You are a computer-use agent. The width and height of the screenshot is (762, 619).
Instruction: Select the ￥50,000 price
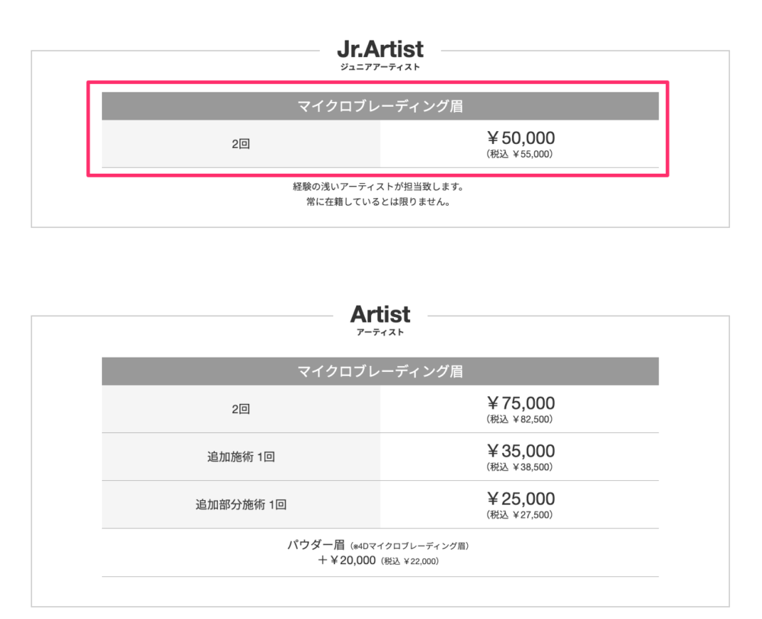tap(520, 138)
